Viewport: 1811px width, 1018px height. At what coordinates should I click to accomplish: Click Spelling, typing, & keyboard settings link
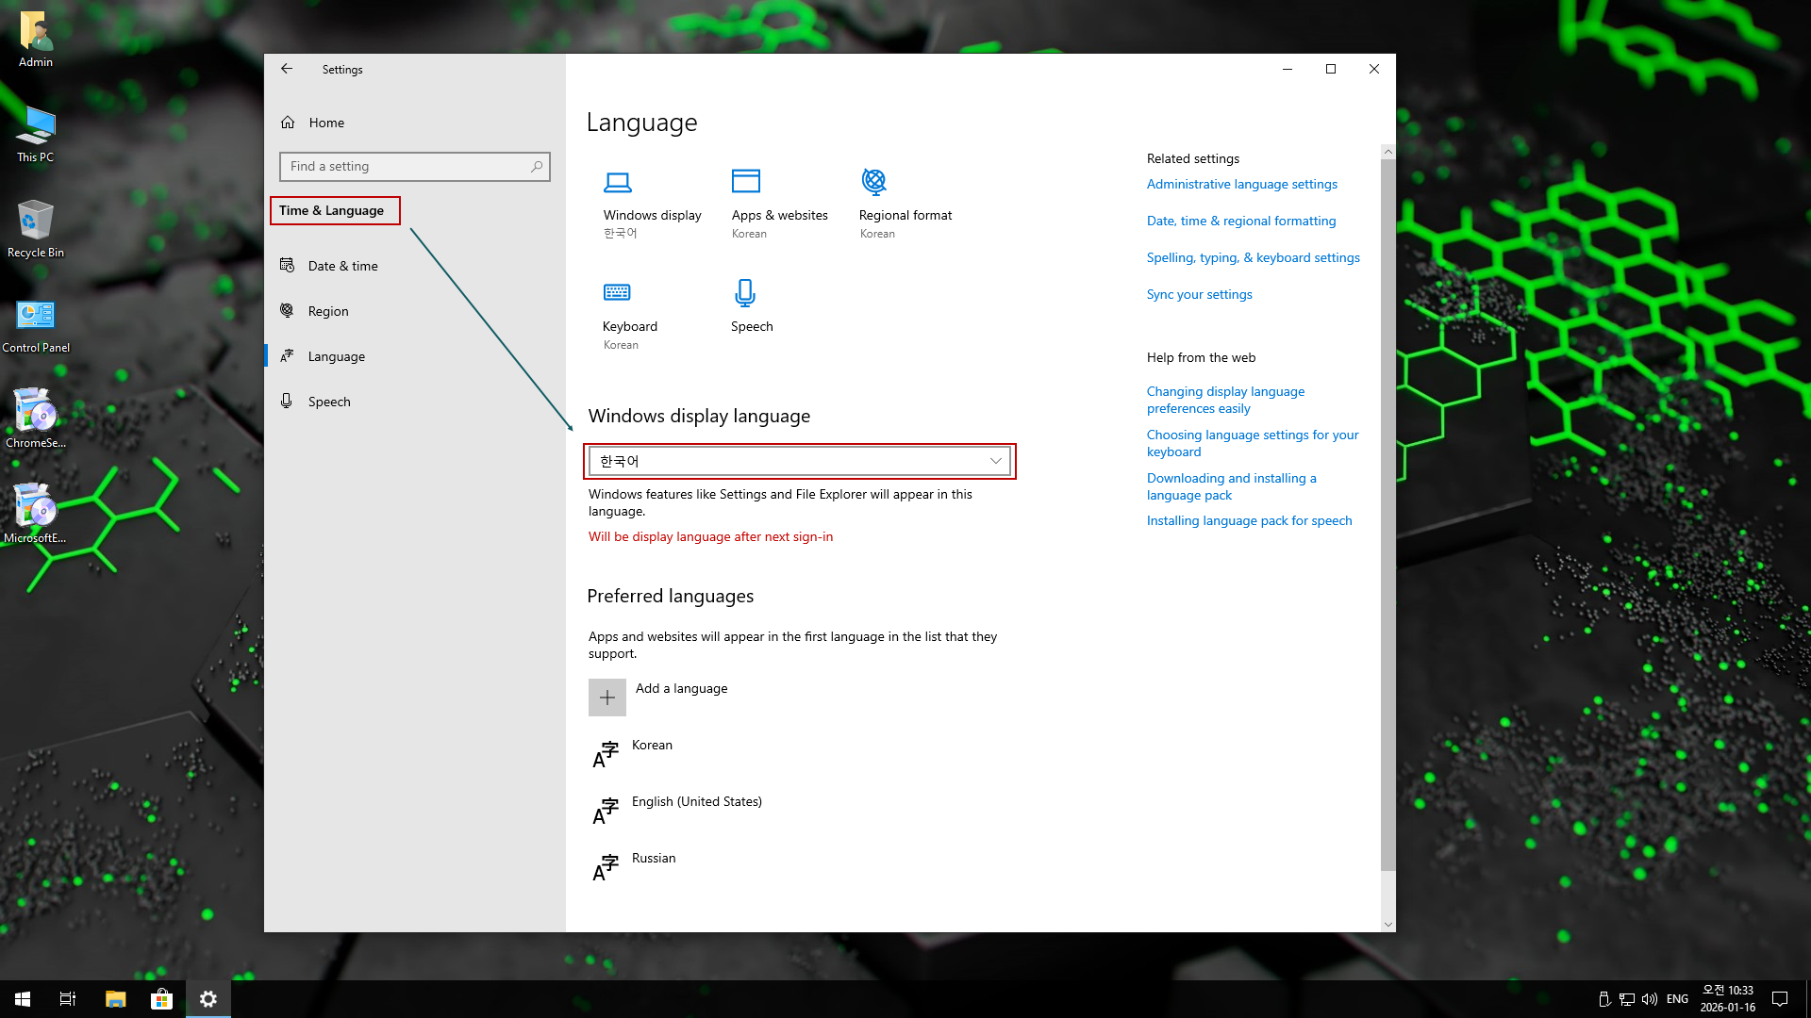[x=1253, y=257]
